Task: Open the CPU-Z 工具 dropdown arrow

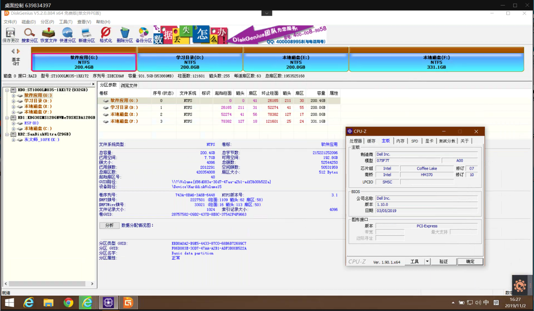Action: pyautogui.click(x=427, y=261)
